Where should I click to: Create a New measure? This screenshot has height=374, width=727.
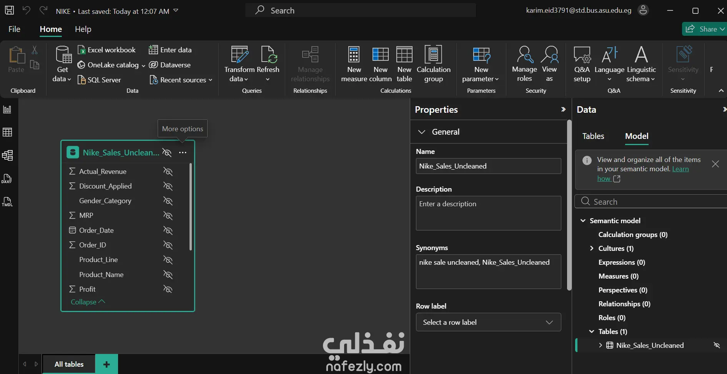tap(354, 64)
